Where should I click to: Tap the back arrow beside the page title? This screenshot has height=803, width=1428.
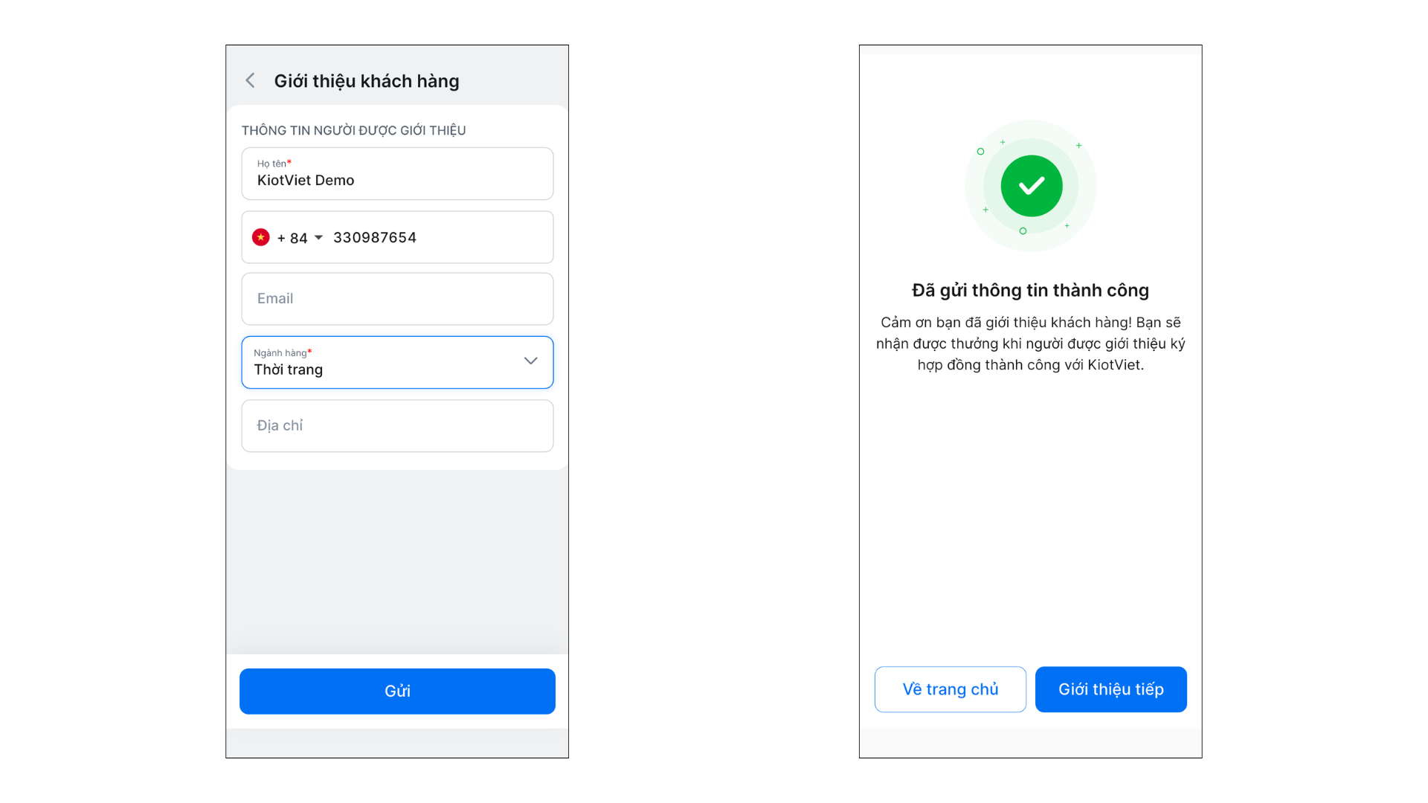click(x=251, y=80)
